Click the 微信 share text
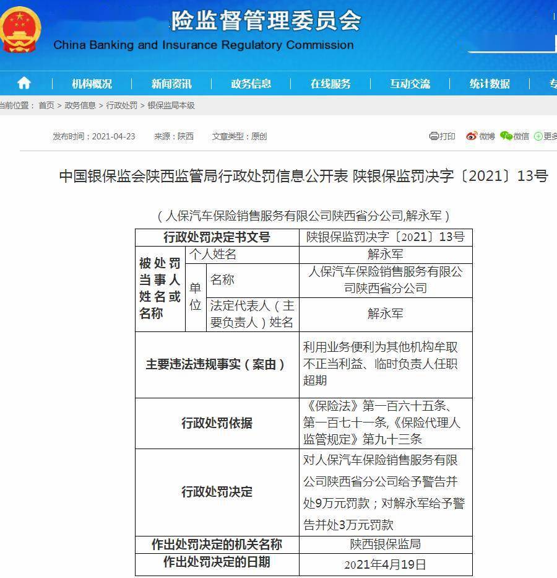The image size is (557, 578). [521, 136]
